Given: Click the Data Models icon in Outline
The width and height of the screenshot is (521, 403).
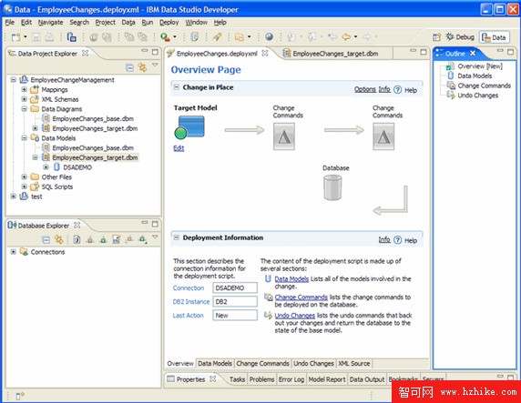Looking at the screenshot, I should (x=451, y=76).
